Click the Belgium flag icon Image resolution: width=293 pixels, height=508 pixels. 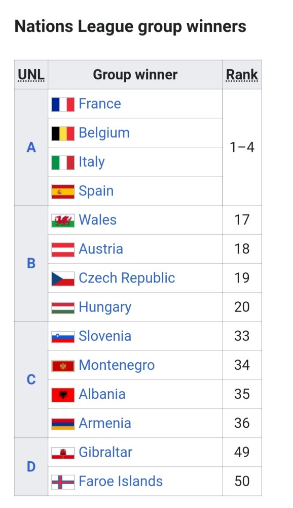click(63, 134)
